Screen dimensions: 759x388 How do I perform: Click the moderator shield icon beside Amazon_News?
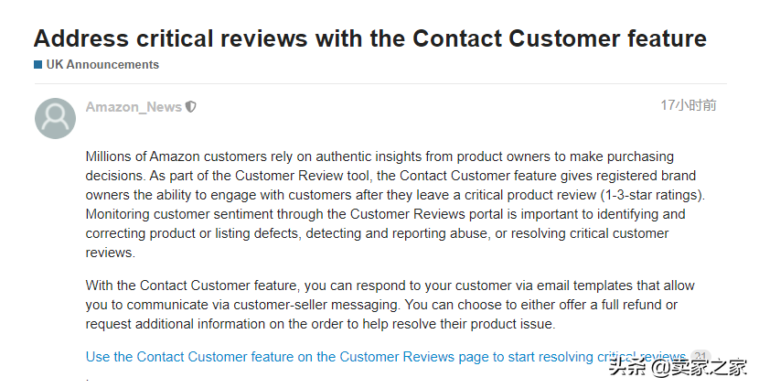tap(191, 106)
